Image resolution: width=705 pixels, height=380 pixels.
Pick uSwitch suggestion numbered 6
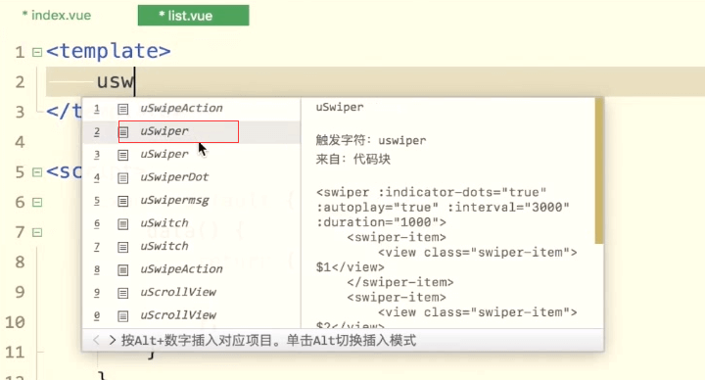[x=192, y=223]
